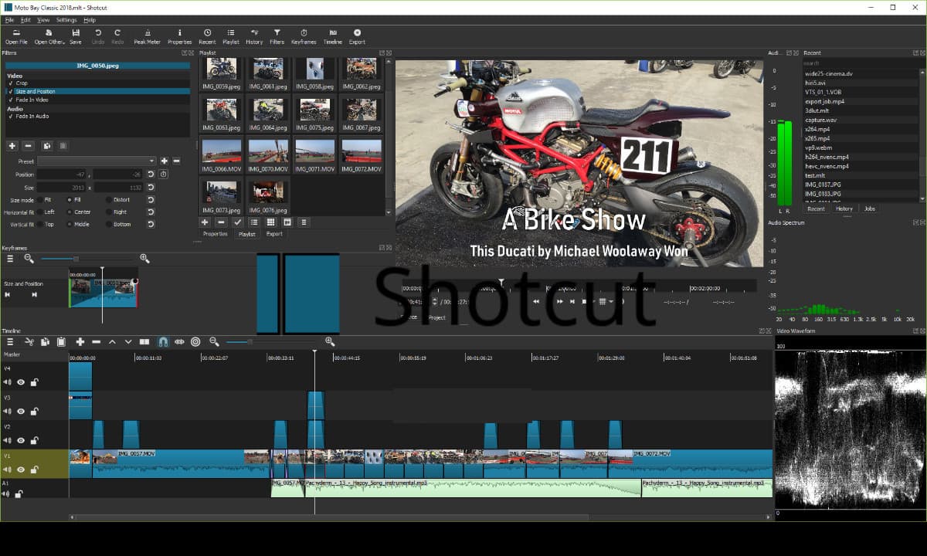Open the Keyframes panel from the main toolbar
This screenshot has height=556, width=927.
[x=304, y=36]
